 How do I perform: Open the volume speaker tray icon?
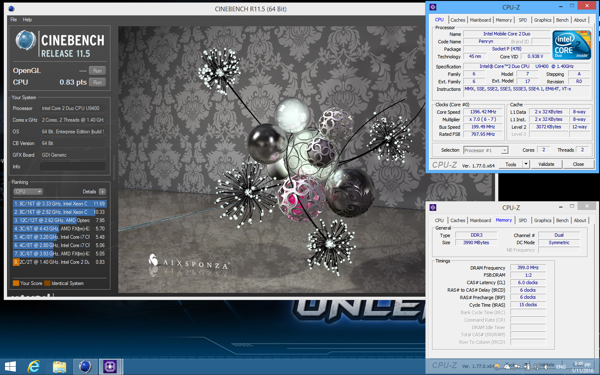(547, 367)
